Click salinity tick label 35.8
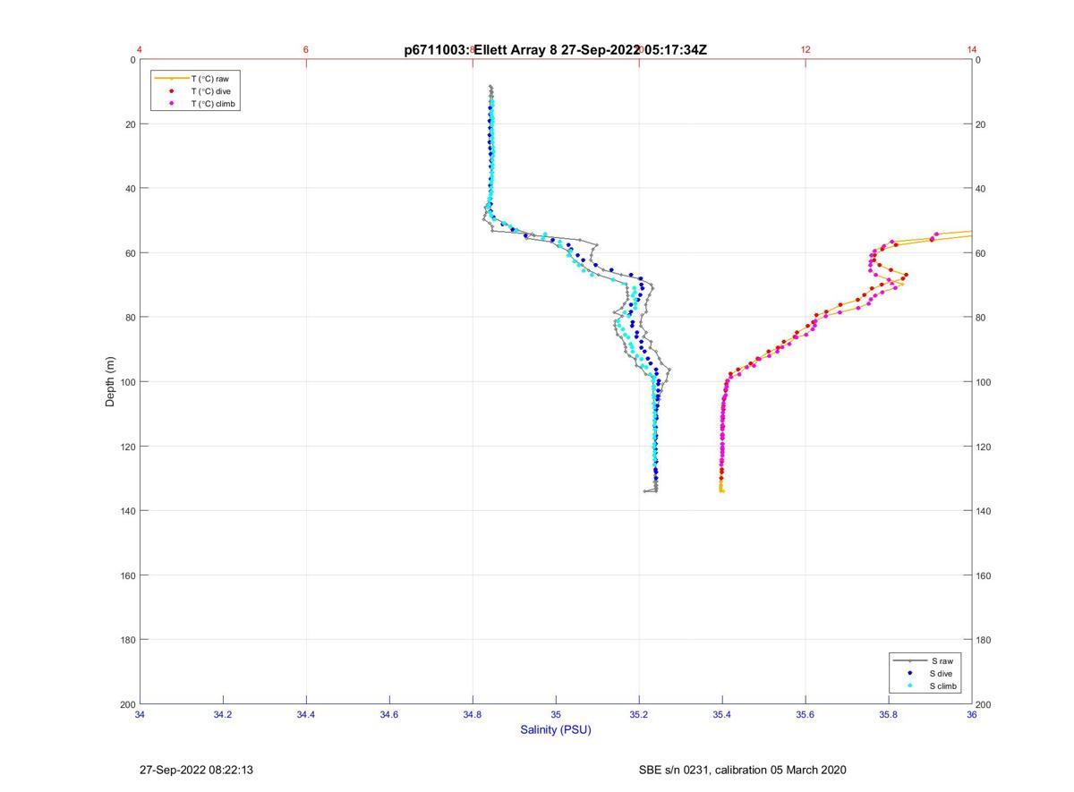 pyautogui.click(x=889, y=714)
